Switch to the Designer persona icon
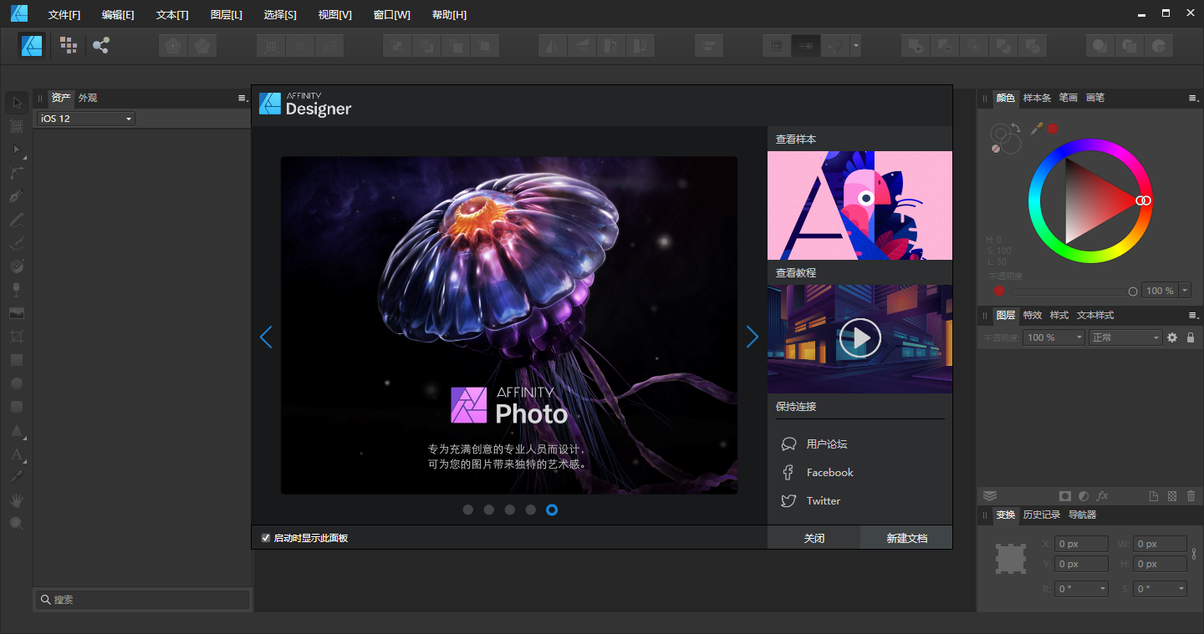The width and height of the screenshot is (1204, 634). pyautogui.click(x=33, y=45)
